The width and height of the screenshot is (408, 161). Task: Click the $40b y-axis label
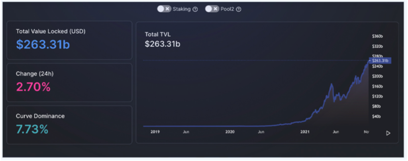click(x=377, y=117)
